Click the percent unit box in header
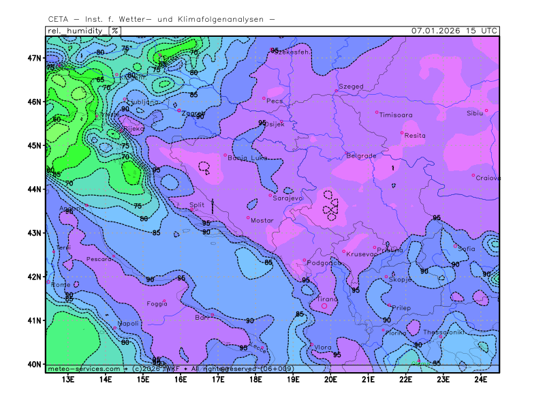Viewport: 545px width, 409px height. click(x=115, y=31)
